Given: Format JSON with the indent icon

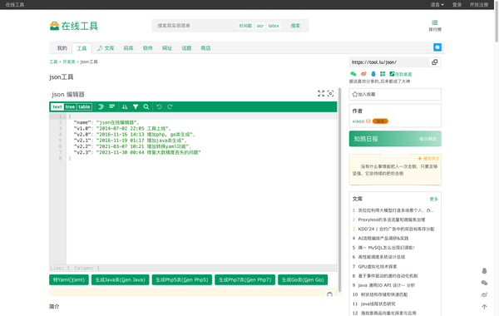Looking at the screenshot, I should click(x=101, y=106).
